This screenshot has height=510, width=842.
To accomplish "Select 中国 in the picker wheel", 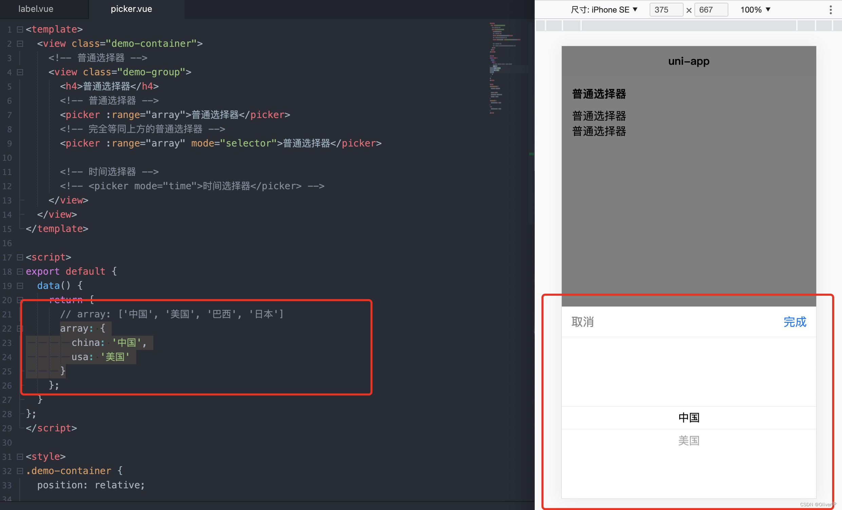I will pos(688,417).
